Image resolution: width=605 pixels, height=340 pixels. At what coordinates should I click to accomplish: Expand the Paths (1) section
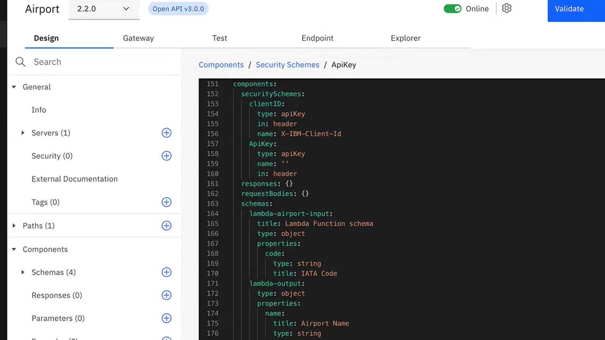pyautogui.click(x=14, y=226)
